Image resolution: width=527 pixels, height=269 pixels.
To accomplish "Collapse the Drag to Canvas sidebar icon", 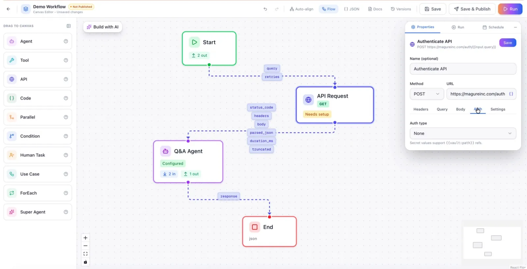I will [69, 26].
